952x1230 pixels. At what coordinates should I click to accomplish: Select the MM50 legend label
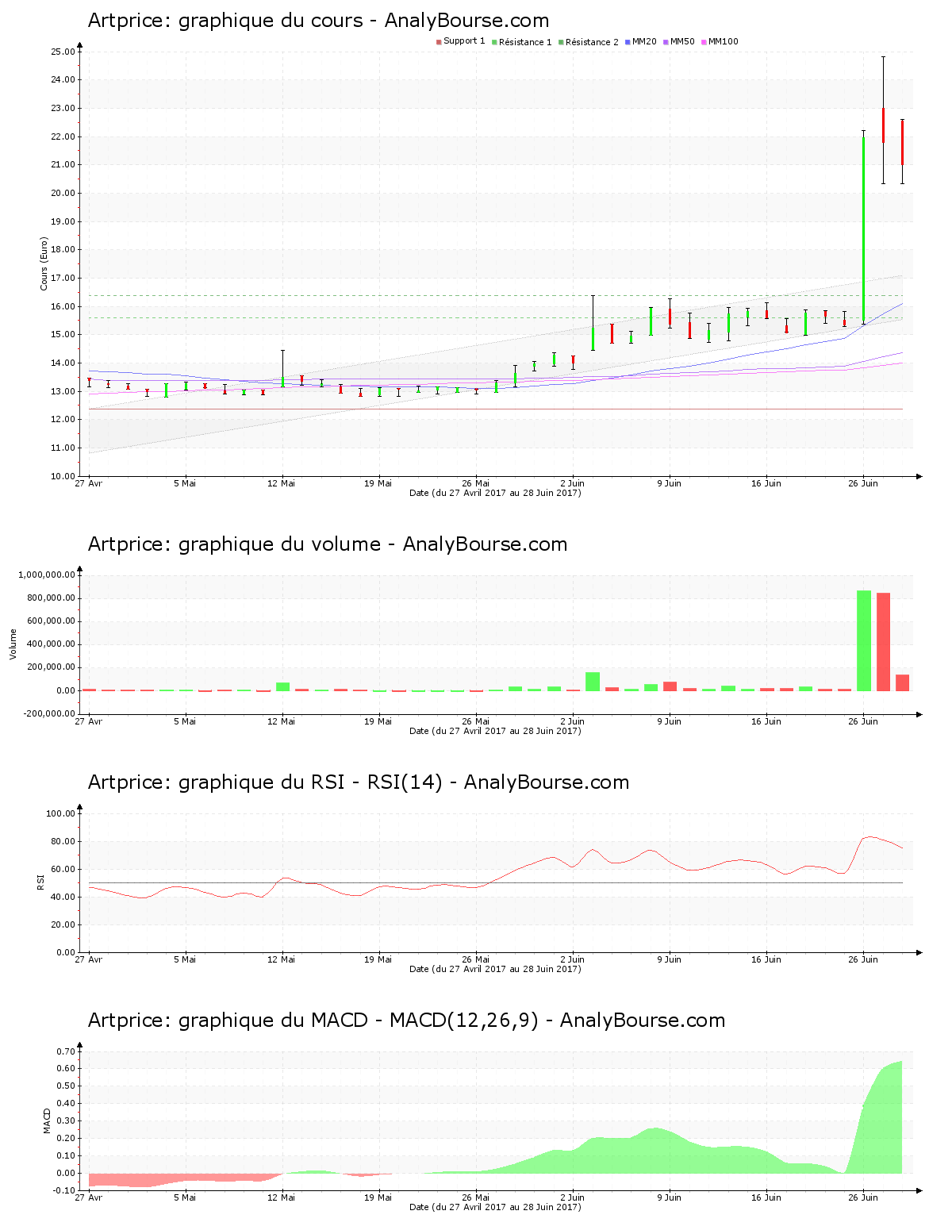682,41
